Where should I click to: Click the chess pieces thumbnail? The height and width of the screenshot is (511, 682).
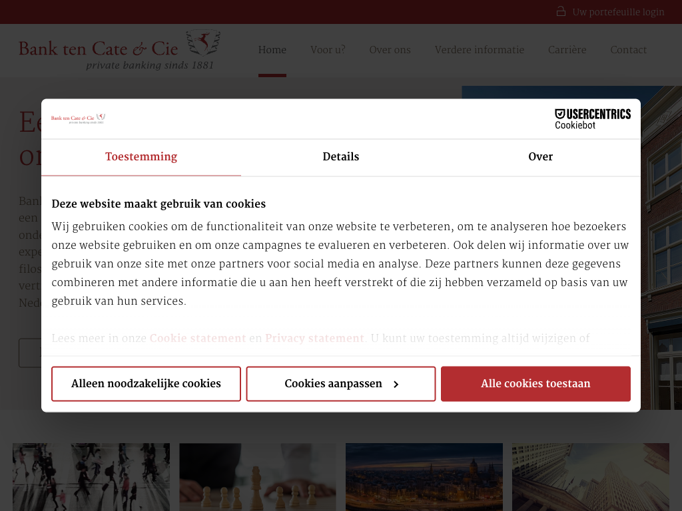(x=258, y=476)
